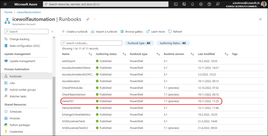Collapse the sidebar with double chevron
Screen dimensions: 268x136
tap(52, 32)
